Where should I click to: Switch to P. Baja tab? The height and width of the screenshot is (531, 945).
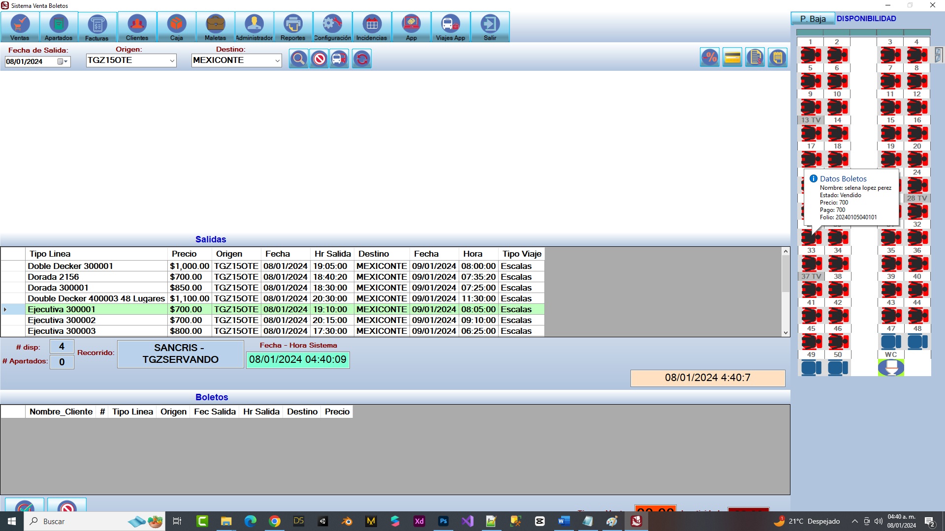[813, 19]
